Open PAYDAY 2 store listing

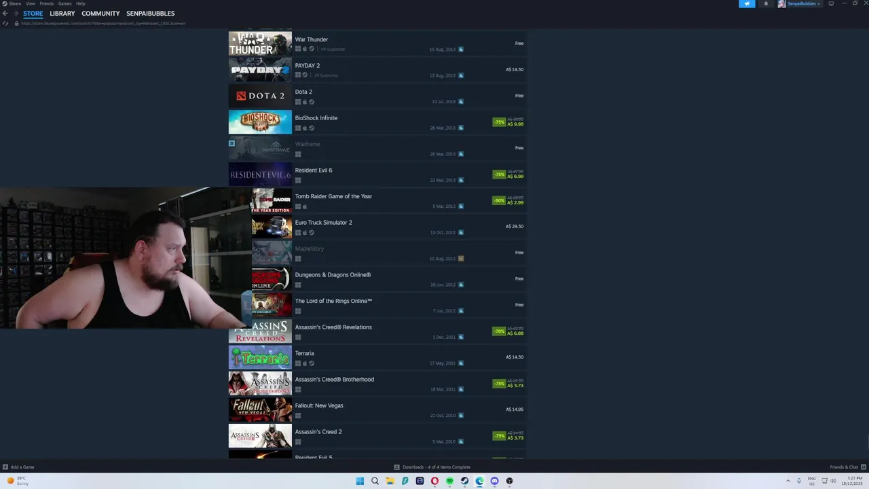[x=377, y=69]
